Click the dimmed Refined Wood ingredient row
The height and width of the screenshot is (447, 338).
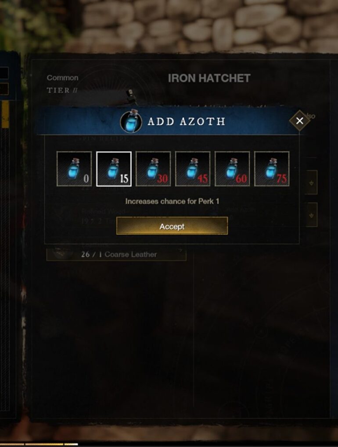click(x=103, y=216)
